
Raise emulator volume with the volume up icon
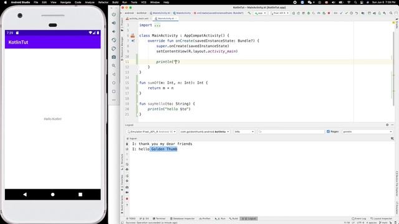pos(113,23)
